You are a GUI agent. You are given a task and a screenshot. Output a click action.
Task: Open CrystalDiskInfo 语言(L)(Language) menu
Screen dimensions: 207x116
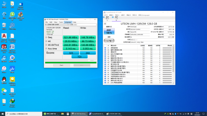click(x=144, y=15)
